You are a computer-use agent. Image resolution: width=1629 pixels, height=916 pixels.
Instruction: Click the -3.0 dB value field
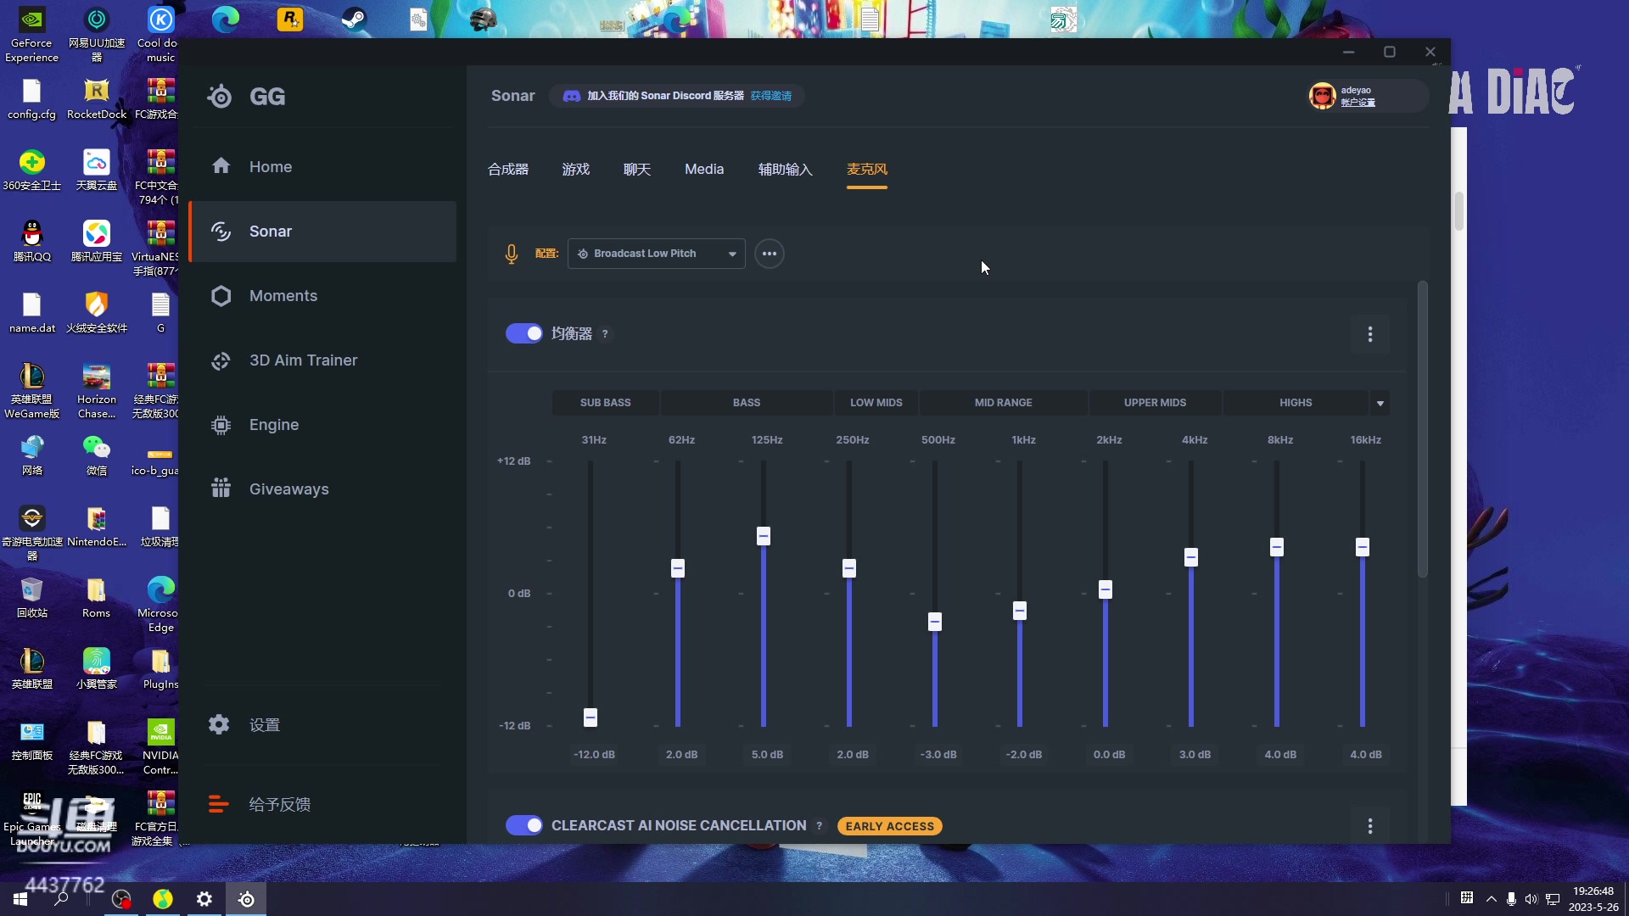(938, 754)
